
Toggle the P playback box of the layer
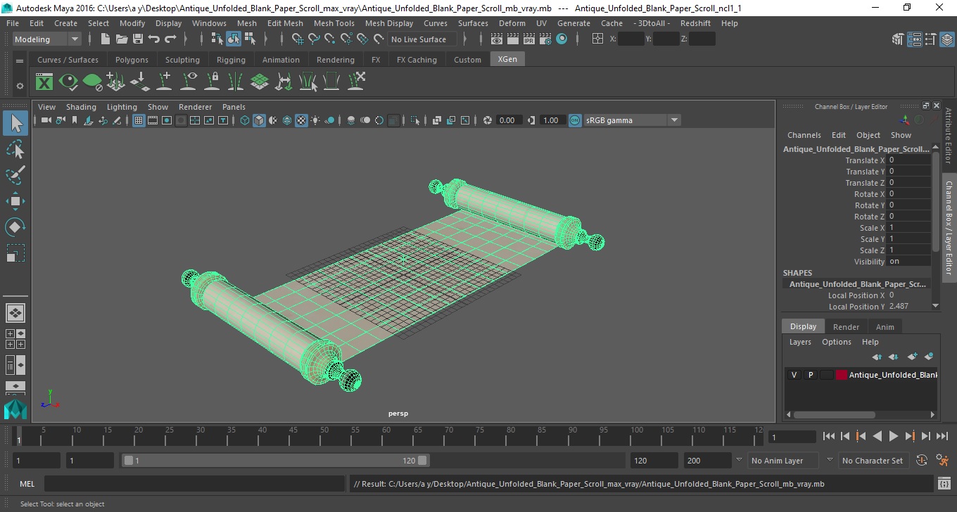click(810, 375)
